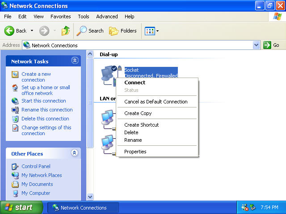
Task: Open the Tools menu
Action: tap(84, 16)
